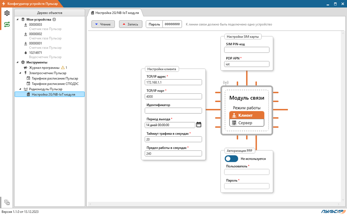The height and width of the screenshot is (215, 347).
Task: Click the Чтение button
Action: (x=103, y=24)
